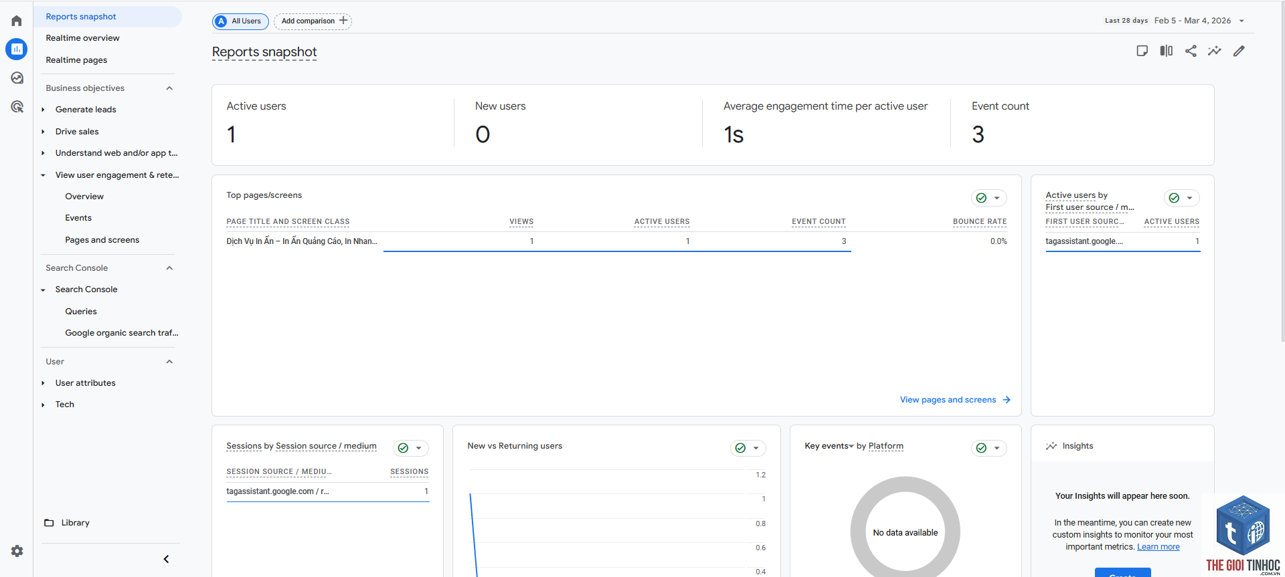Image resolution: width=1285 pixels, height=577 pixels.
Task: Click Active users by source green check icon
Action: coord(1174,198)
